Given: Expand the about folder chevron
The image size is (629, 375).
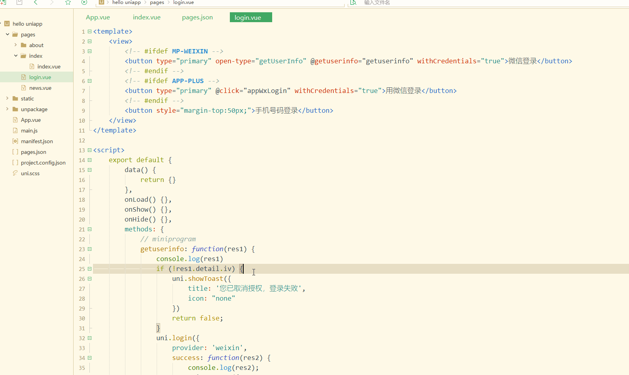Looking at the screenshot, I should (x=15, y=45).
